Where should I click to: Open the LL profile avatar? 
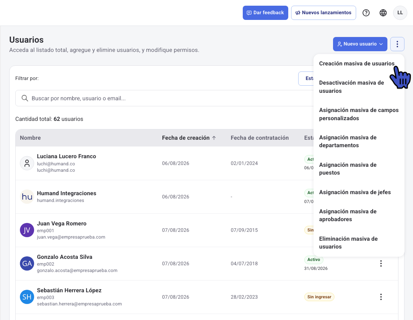[x=400, y=13]
